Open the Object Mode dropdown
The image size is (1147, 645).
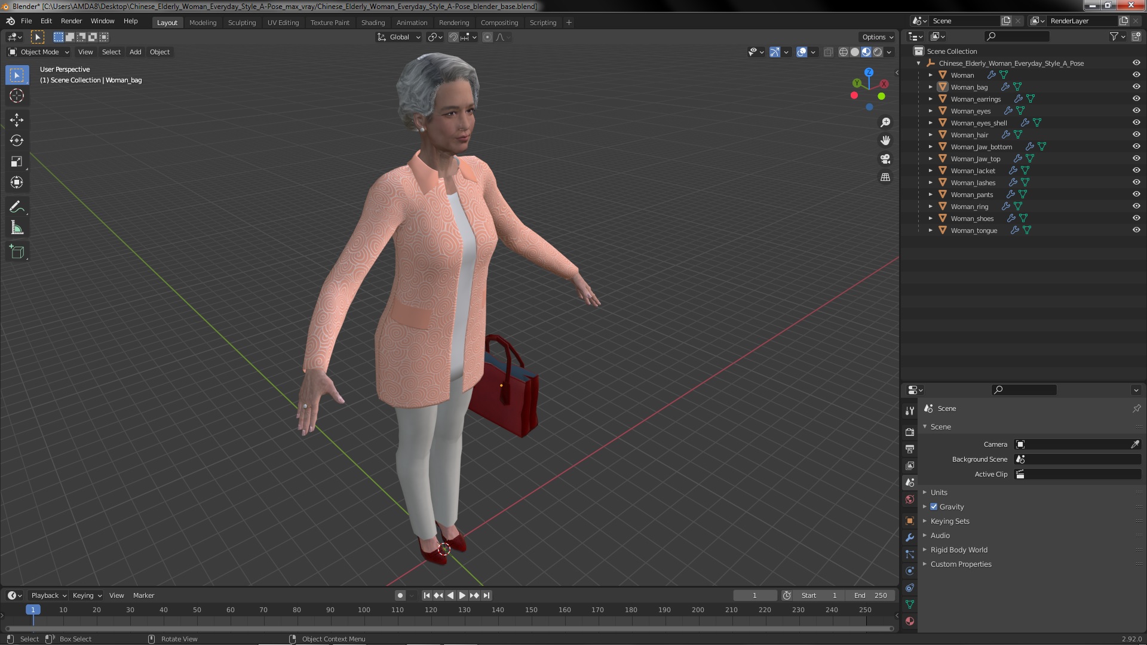click(39, 52)
